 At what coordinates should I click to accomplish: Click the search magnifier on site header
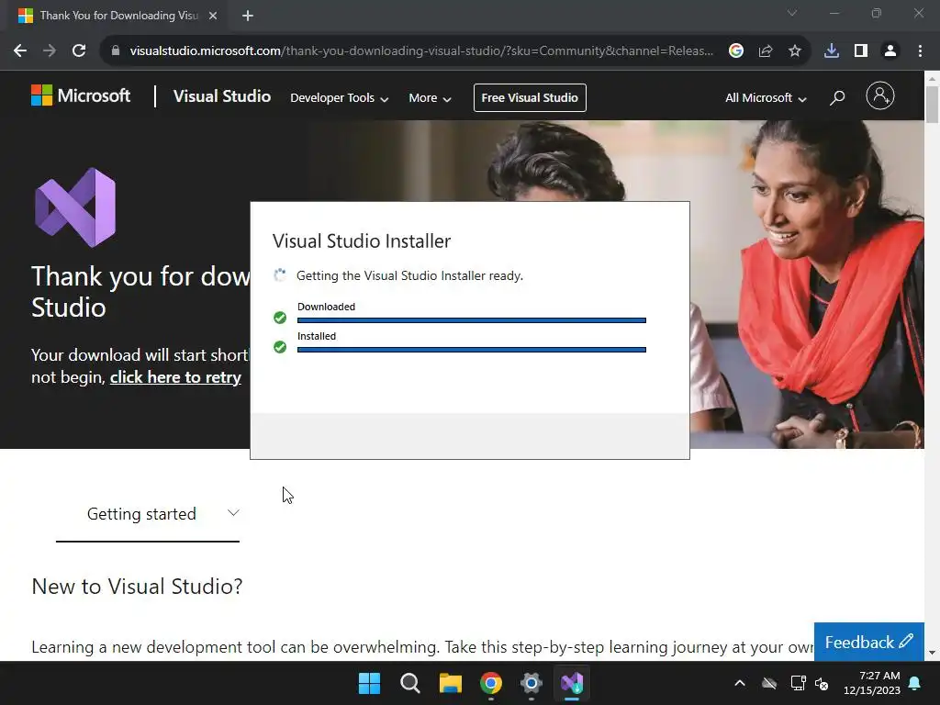click(837, 97)
